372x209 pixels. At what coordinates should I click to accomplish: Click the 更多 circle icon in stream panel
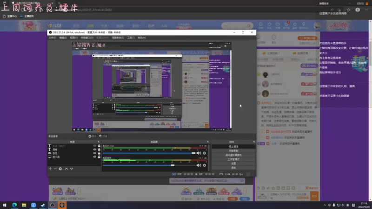(x=274, y=37)
